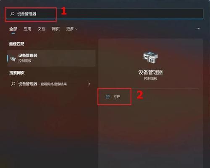
Task: Switch to the 全部 tab
Action: pyautogui.click(x=13, y=29)
